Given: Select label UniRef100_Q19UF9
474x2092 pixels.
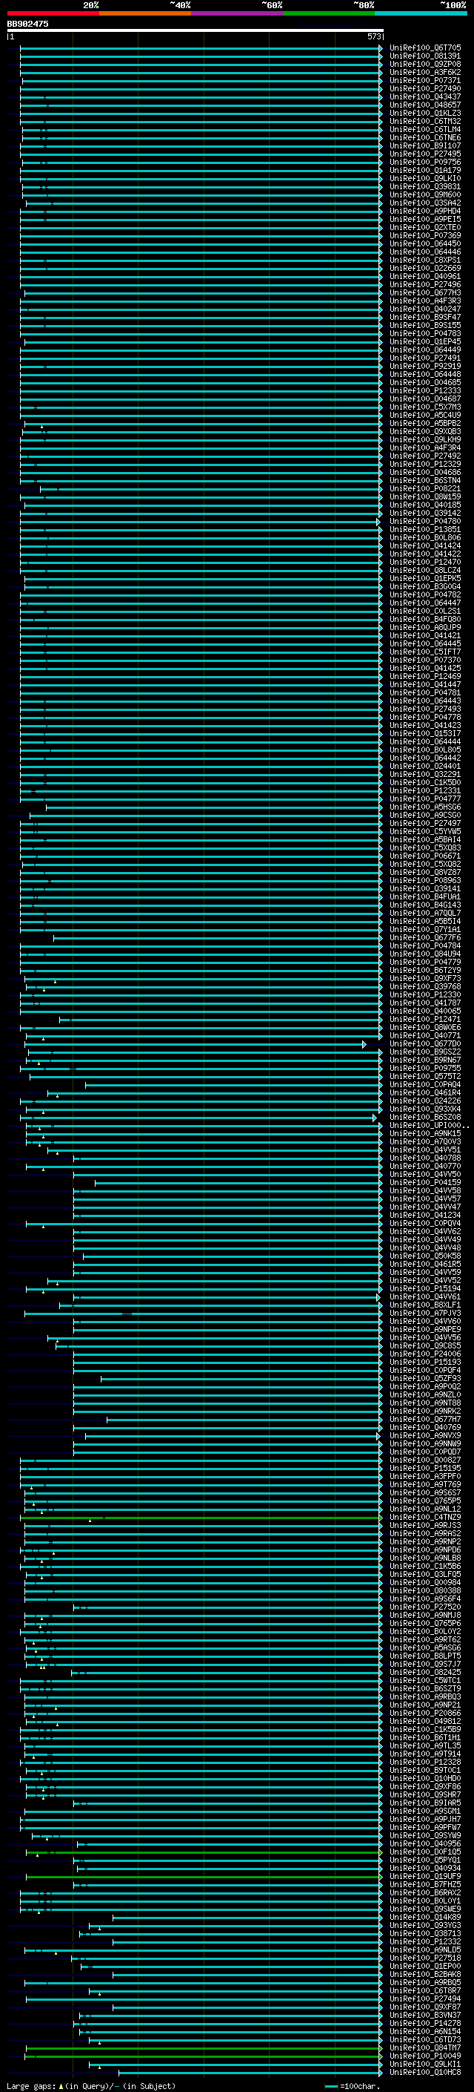Looking at the screenshot, I should tap(425, 1876).
